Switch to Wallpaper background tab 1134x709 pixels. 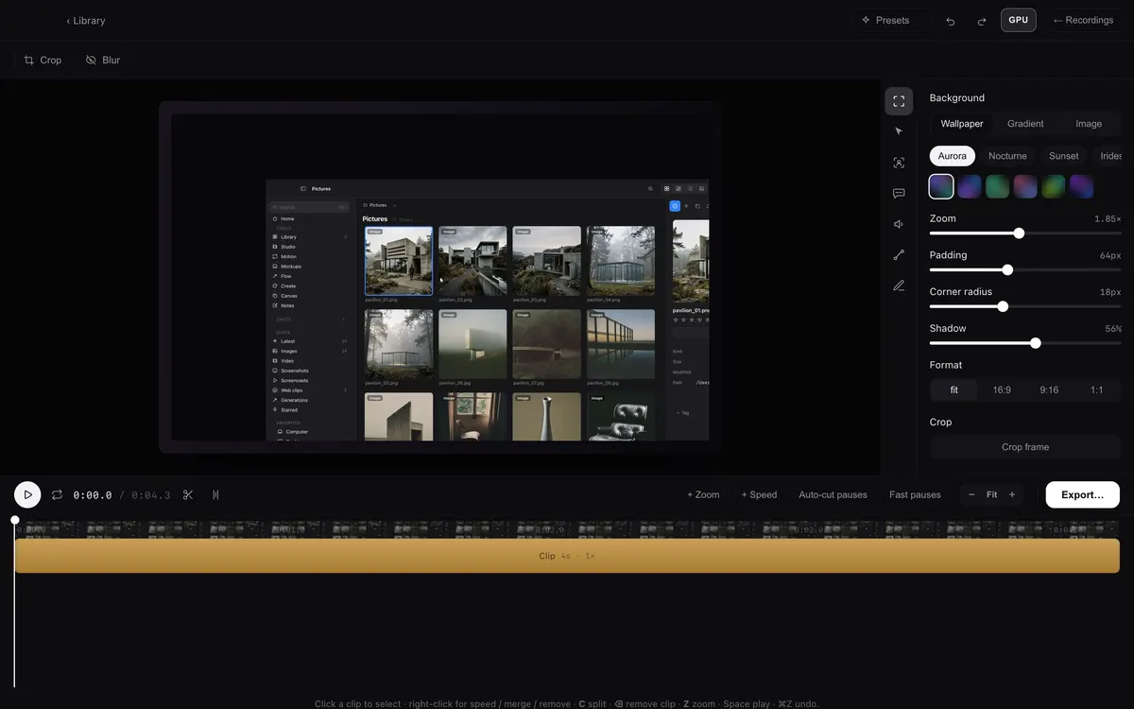click(x=962, y=124)
